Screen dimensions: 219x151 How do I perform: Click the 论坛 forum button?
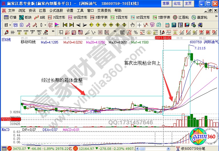pos(177,3)
